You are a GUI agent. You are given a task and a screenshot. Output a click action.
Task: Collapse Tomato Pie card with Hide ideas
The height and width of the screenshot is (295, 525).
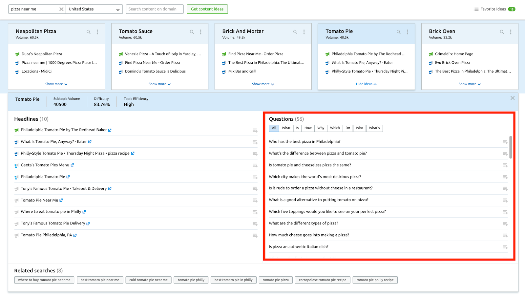(366, 84)
